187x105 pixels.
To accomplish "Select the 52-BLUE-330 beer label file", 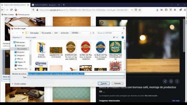I will (x=101, y=50).
